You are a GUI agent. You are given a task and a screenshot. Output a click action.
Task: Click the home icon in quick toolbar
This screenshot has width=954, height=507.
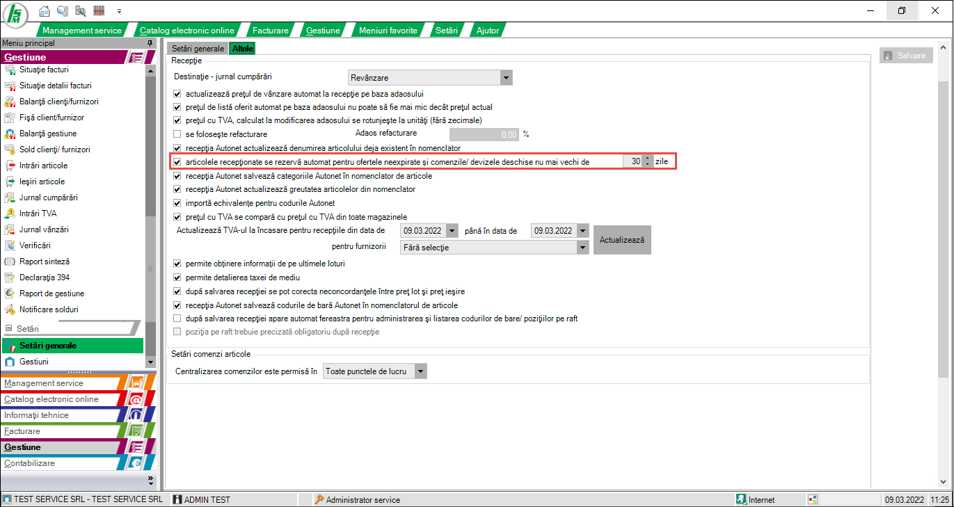pos(45,11)
